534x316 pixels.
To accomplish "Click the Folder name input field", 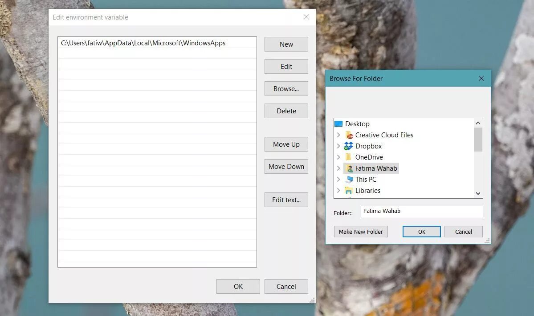I will (x=422, y=212).
